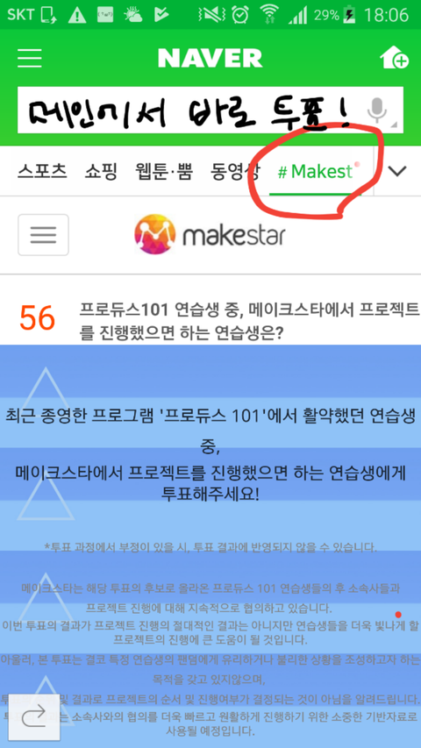Expand the category tabs with the chevron
Screen dimensions: 421x748
(x=397, y=171)
